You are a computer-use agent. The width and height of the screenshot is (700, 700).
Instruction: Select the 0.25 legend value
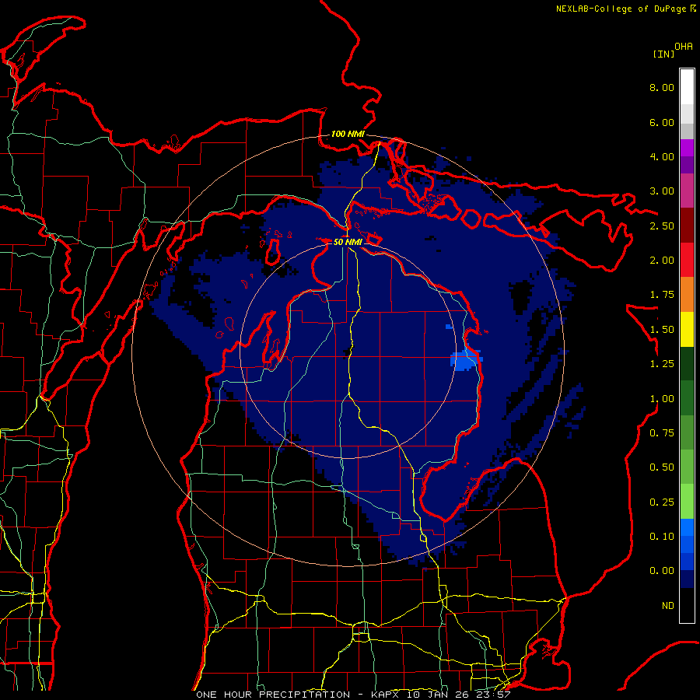(662, 502)
